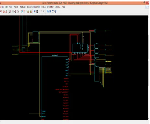Restore down the Xilinx Platform Studio window
Screen dimensions: 150x124
(x=144, y=3)
